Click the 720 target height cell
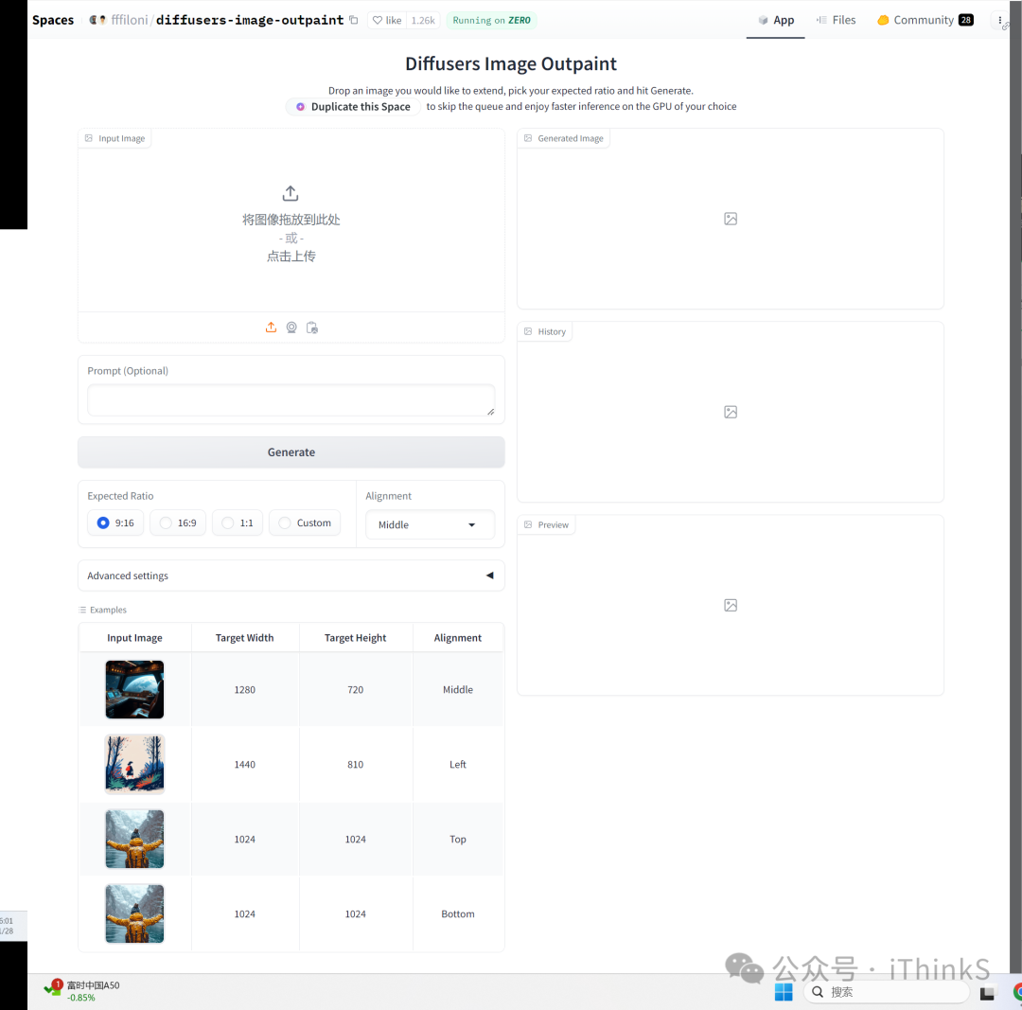 click(x=355, y=690)
